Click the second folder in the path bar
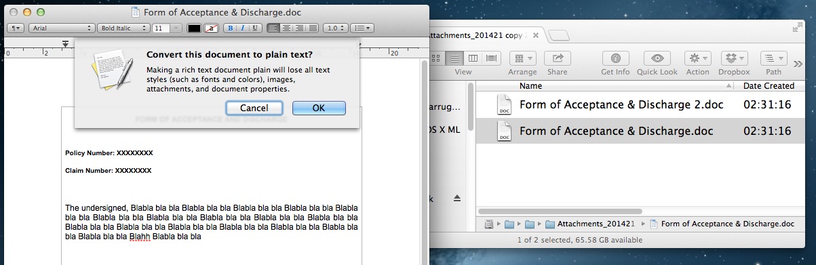Screen dimensions: 816x265 [530, 224]
